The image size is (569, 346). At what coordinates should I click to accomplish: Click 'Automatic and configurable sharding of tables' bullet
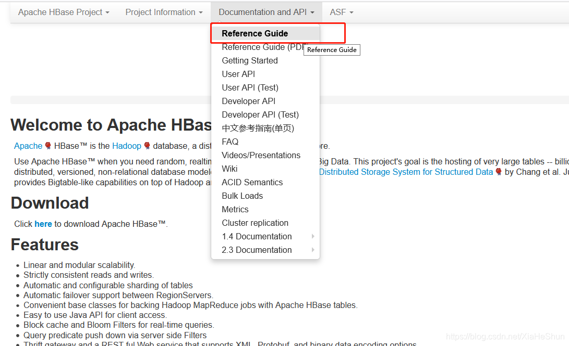[x=108, y=285]
